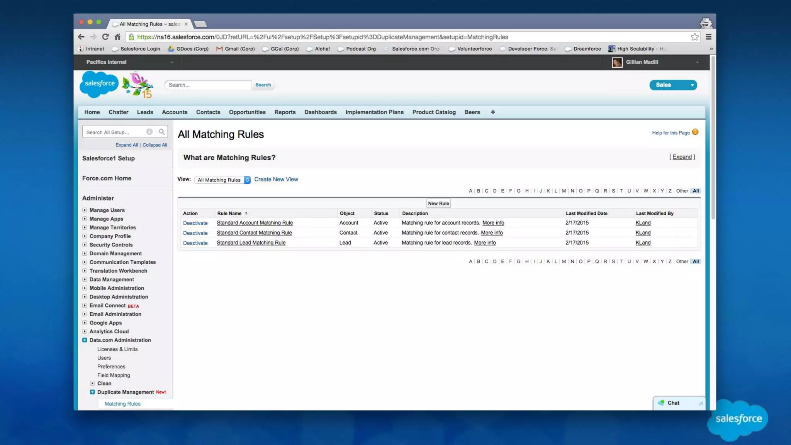This screenshot has height=445, width=791.
Task: Click the Salesforce cloud logo
Action: [x=99, y=84]
